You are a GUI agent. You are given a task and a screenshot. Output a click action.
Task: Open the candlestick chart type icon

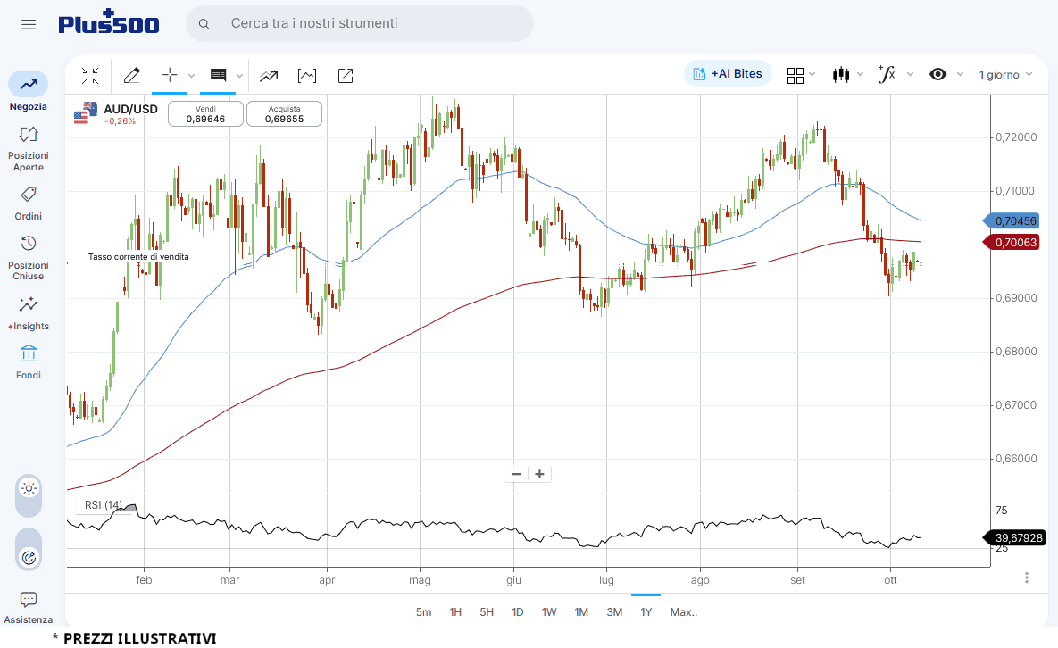pos(841,74)
